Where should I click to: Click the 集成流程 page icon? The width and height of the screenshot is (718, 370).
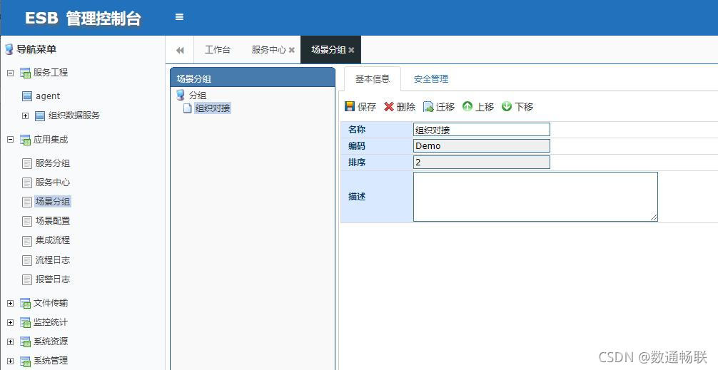click(x=27, y=240)
